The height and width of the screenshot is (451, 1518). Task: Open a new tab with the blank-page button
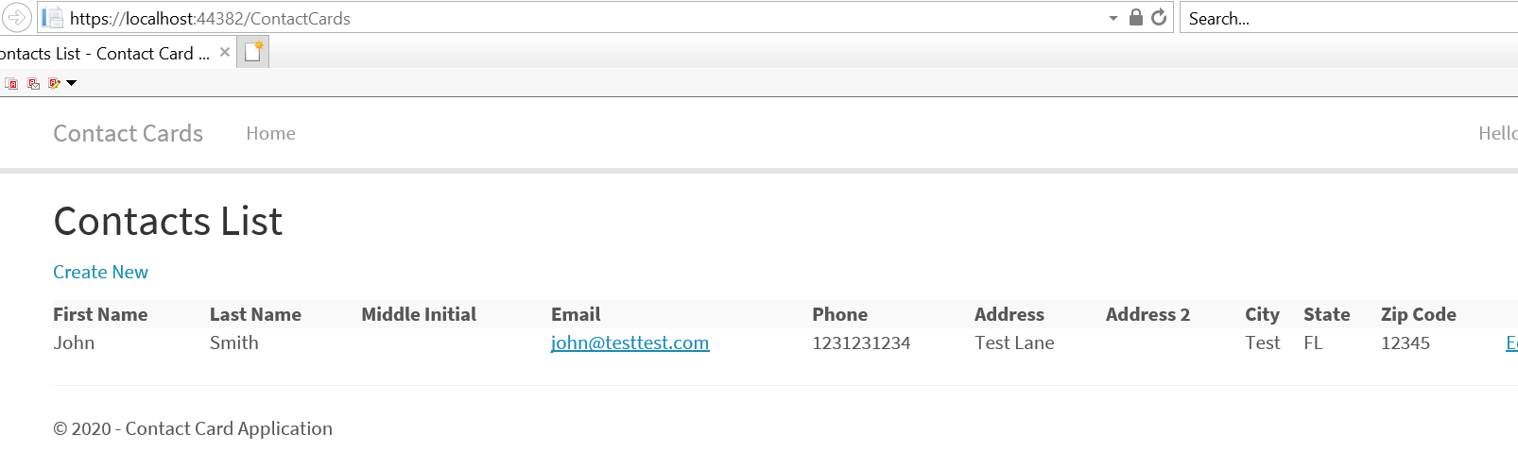click(x=253, y=53)
